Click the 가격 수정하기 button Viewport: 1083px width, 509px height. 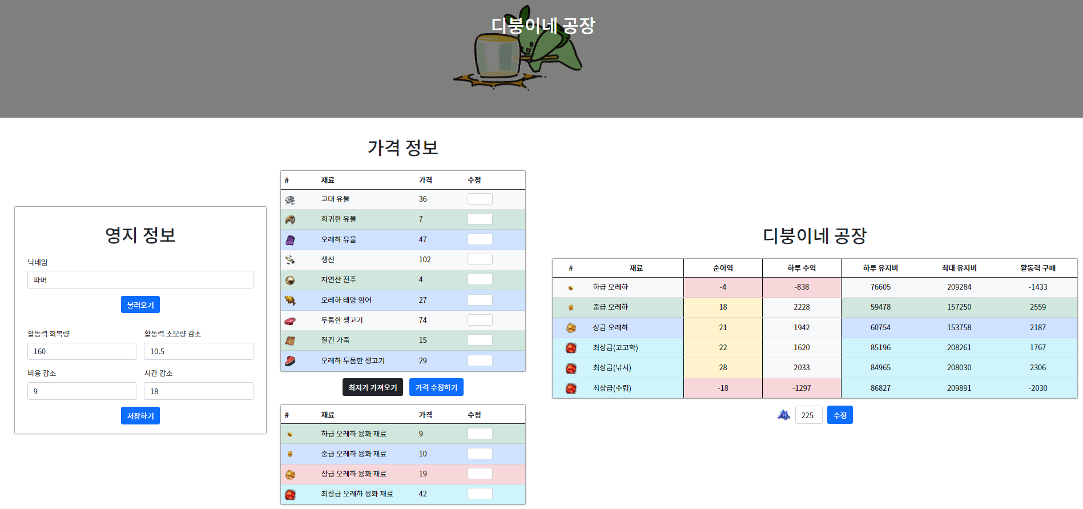click(x=436, y=387)
